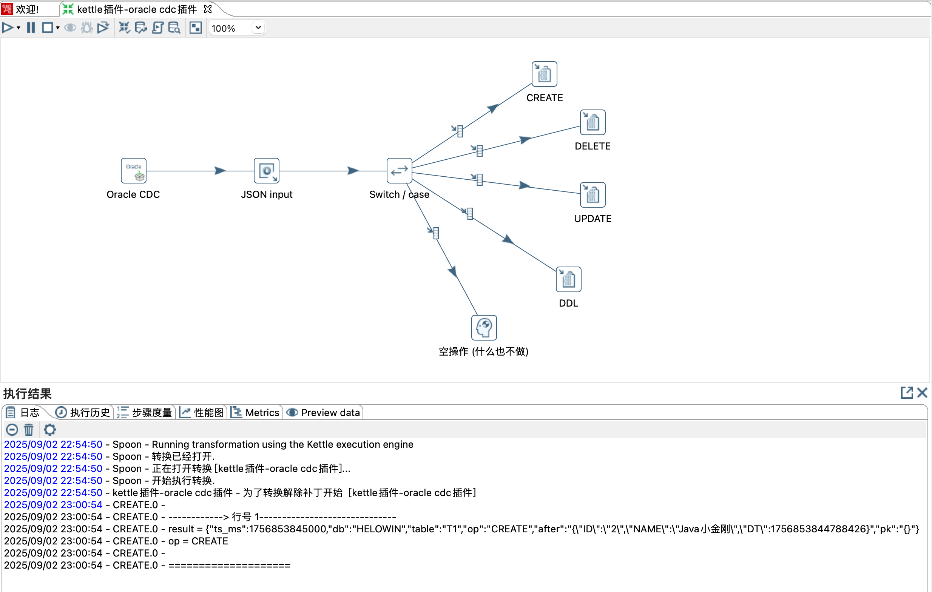The image size is (932, 592).
Task: Run database impact analysis icon
Action: [141, 28]
